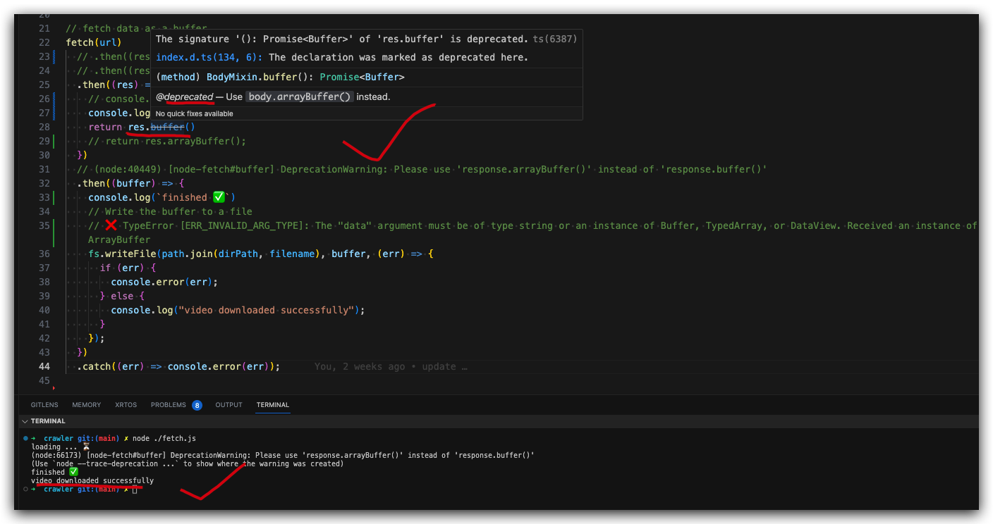993x524 pixels.
Task: Show the PROBLEMS panel tab
Action: (169, 405)
